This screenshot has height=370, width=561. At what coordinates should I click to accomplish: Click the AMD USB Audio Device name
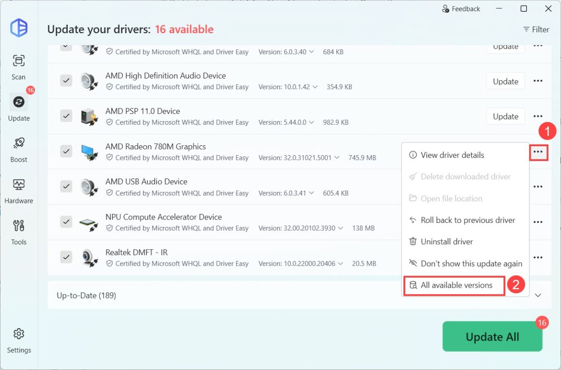pyautogui.click(x=146, y=182)
